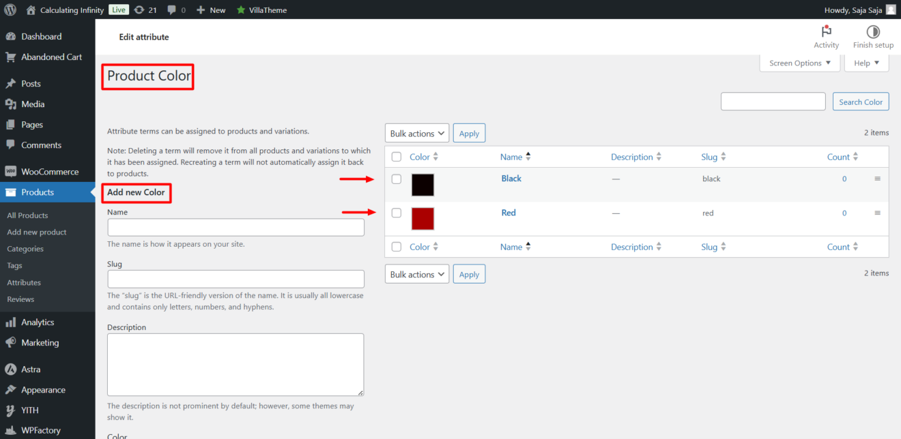Open the Bulk actions dropdown
901x439 pixels.
point(416,132)
